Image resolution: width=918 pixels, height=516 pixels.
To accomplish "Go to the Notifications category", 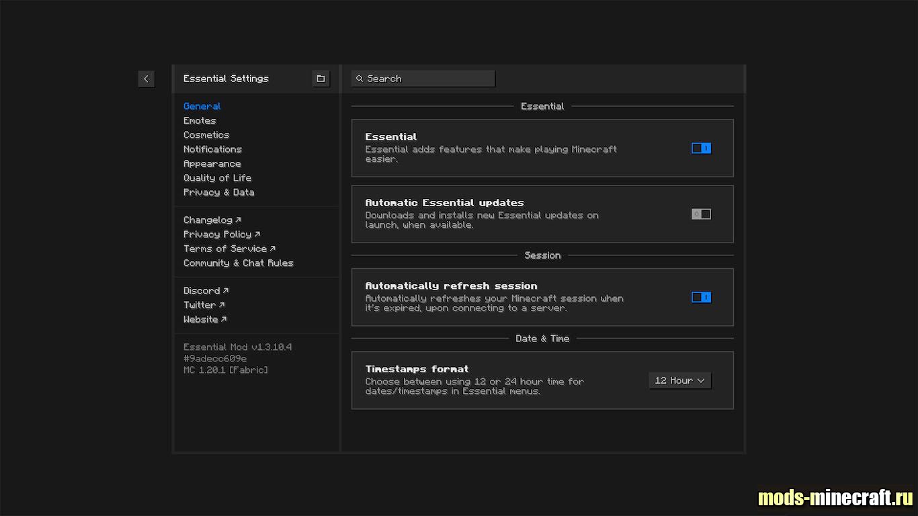I will (x=212, y=149).
